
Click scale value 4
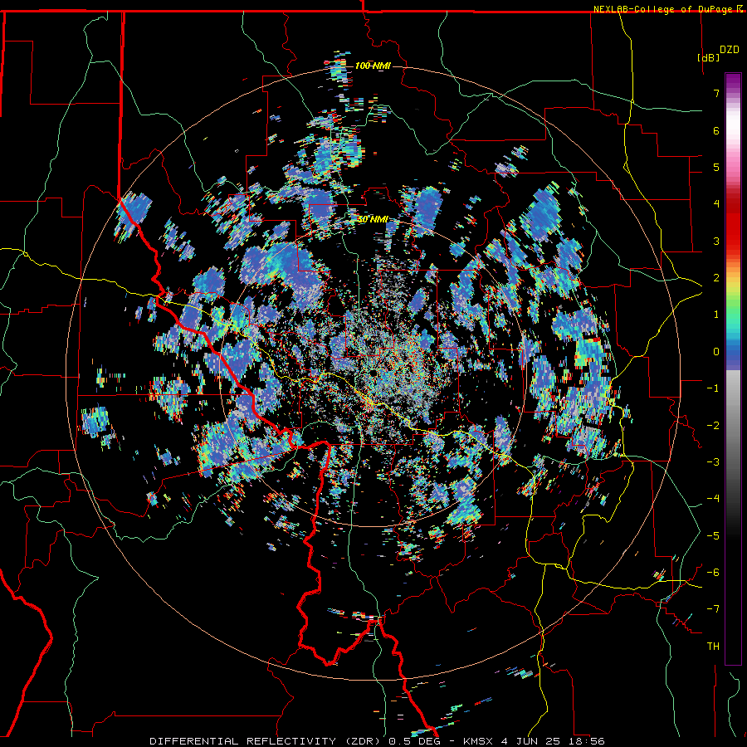716,204
